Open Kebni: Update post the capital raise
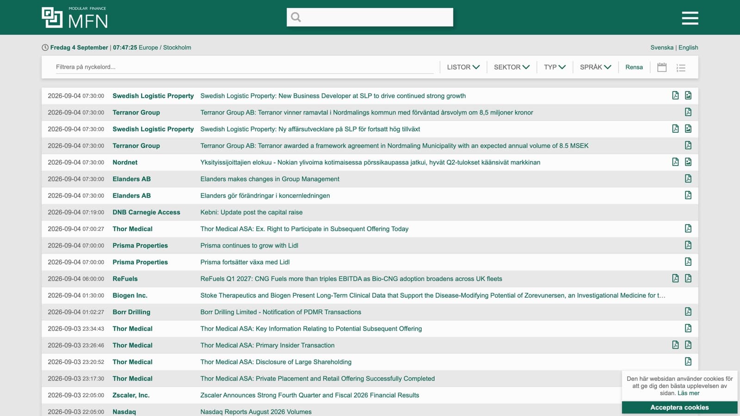The height and width of the screenshot is (416, 740). click(x=251, y=212)
